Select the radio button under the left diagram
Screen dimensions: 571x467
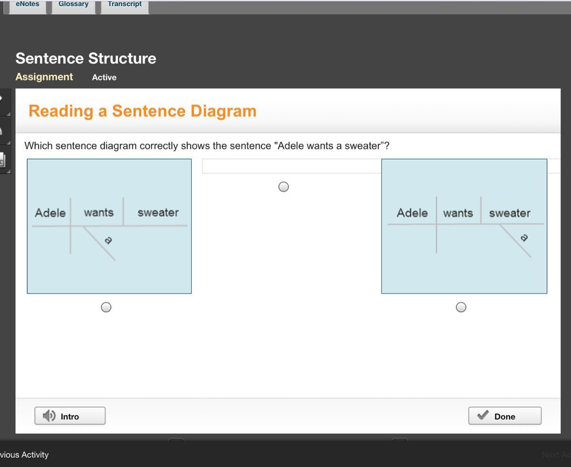(106, 307)
